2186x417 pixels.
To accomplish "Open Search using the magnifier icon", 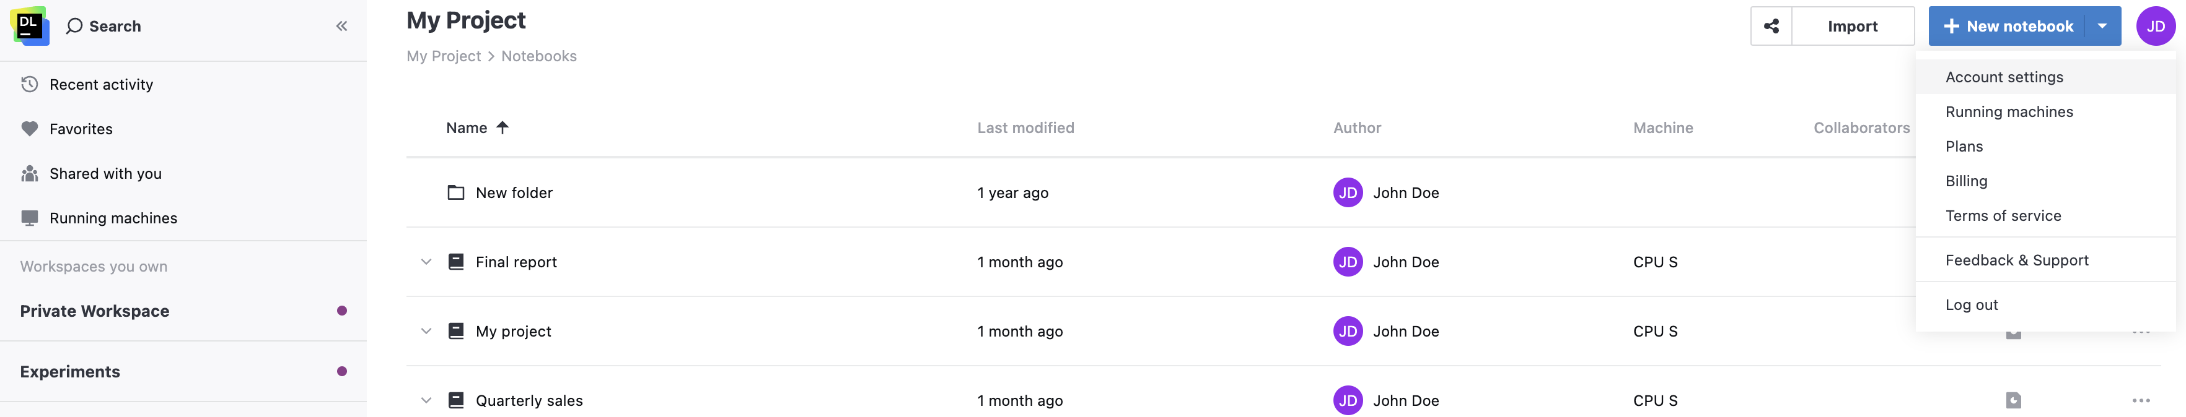I will 75,25.
